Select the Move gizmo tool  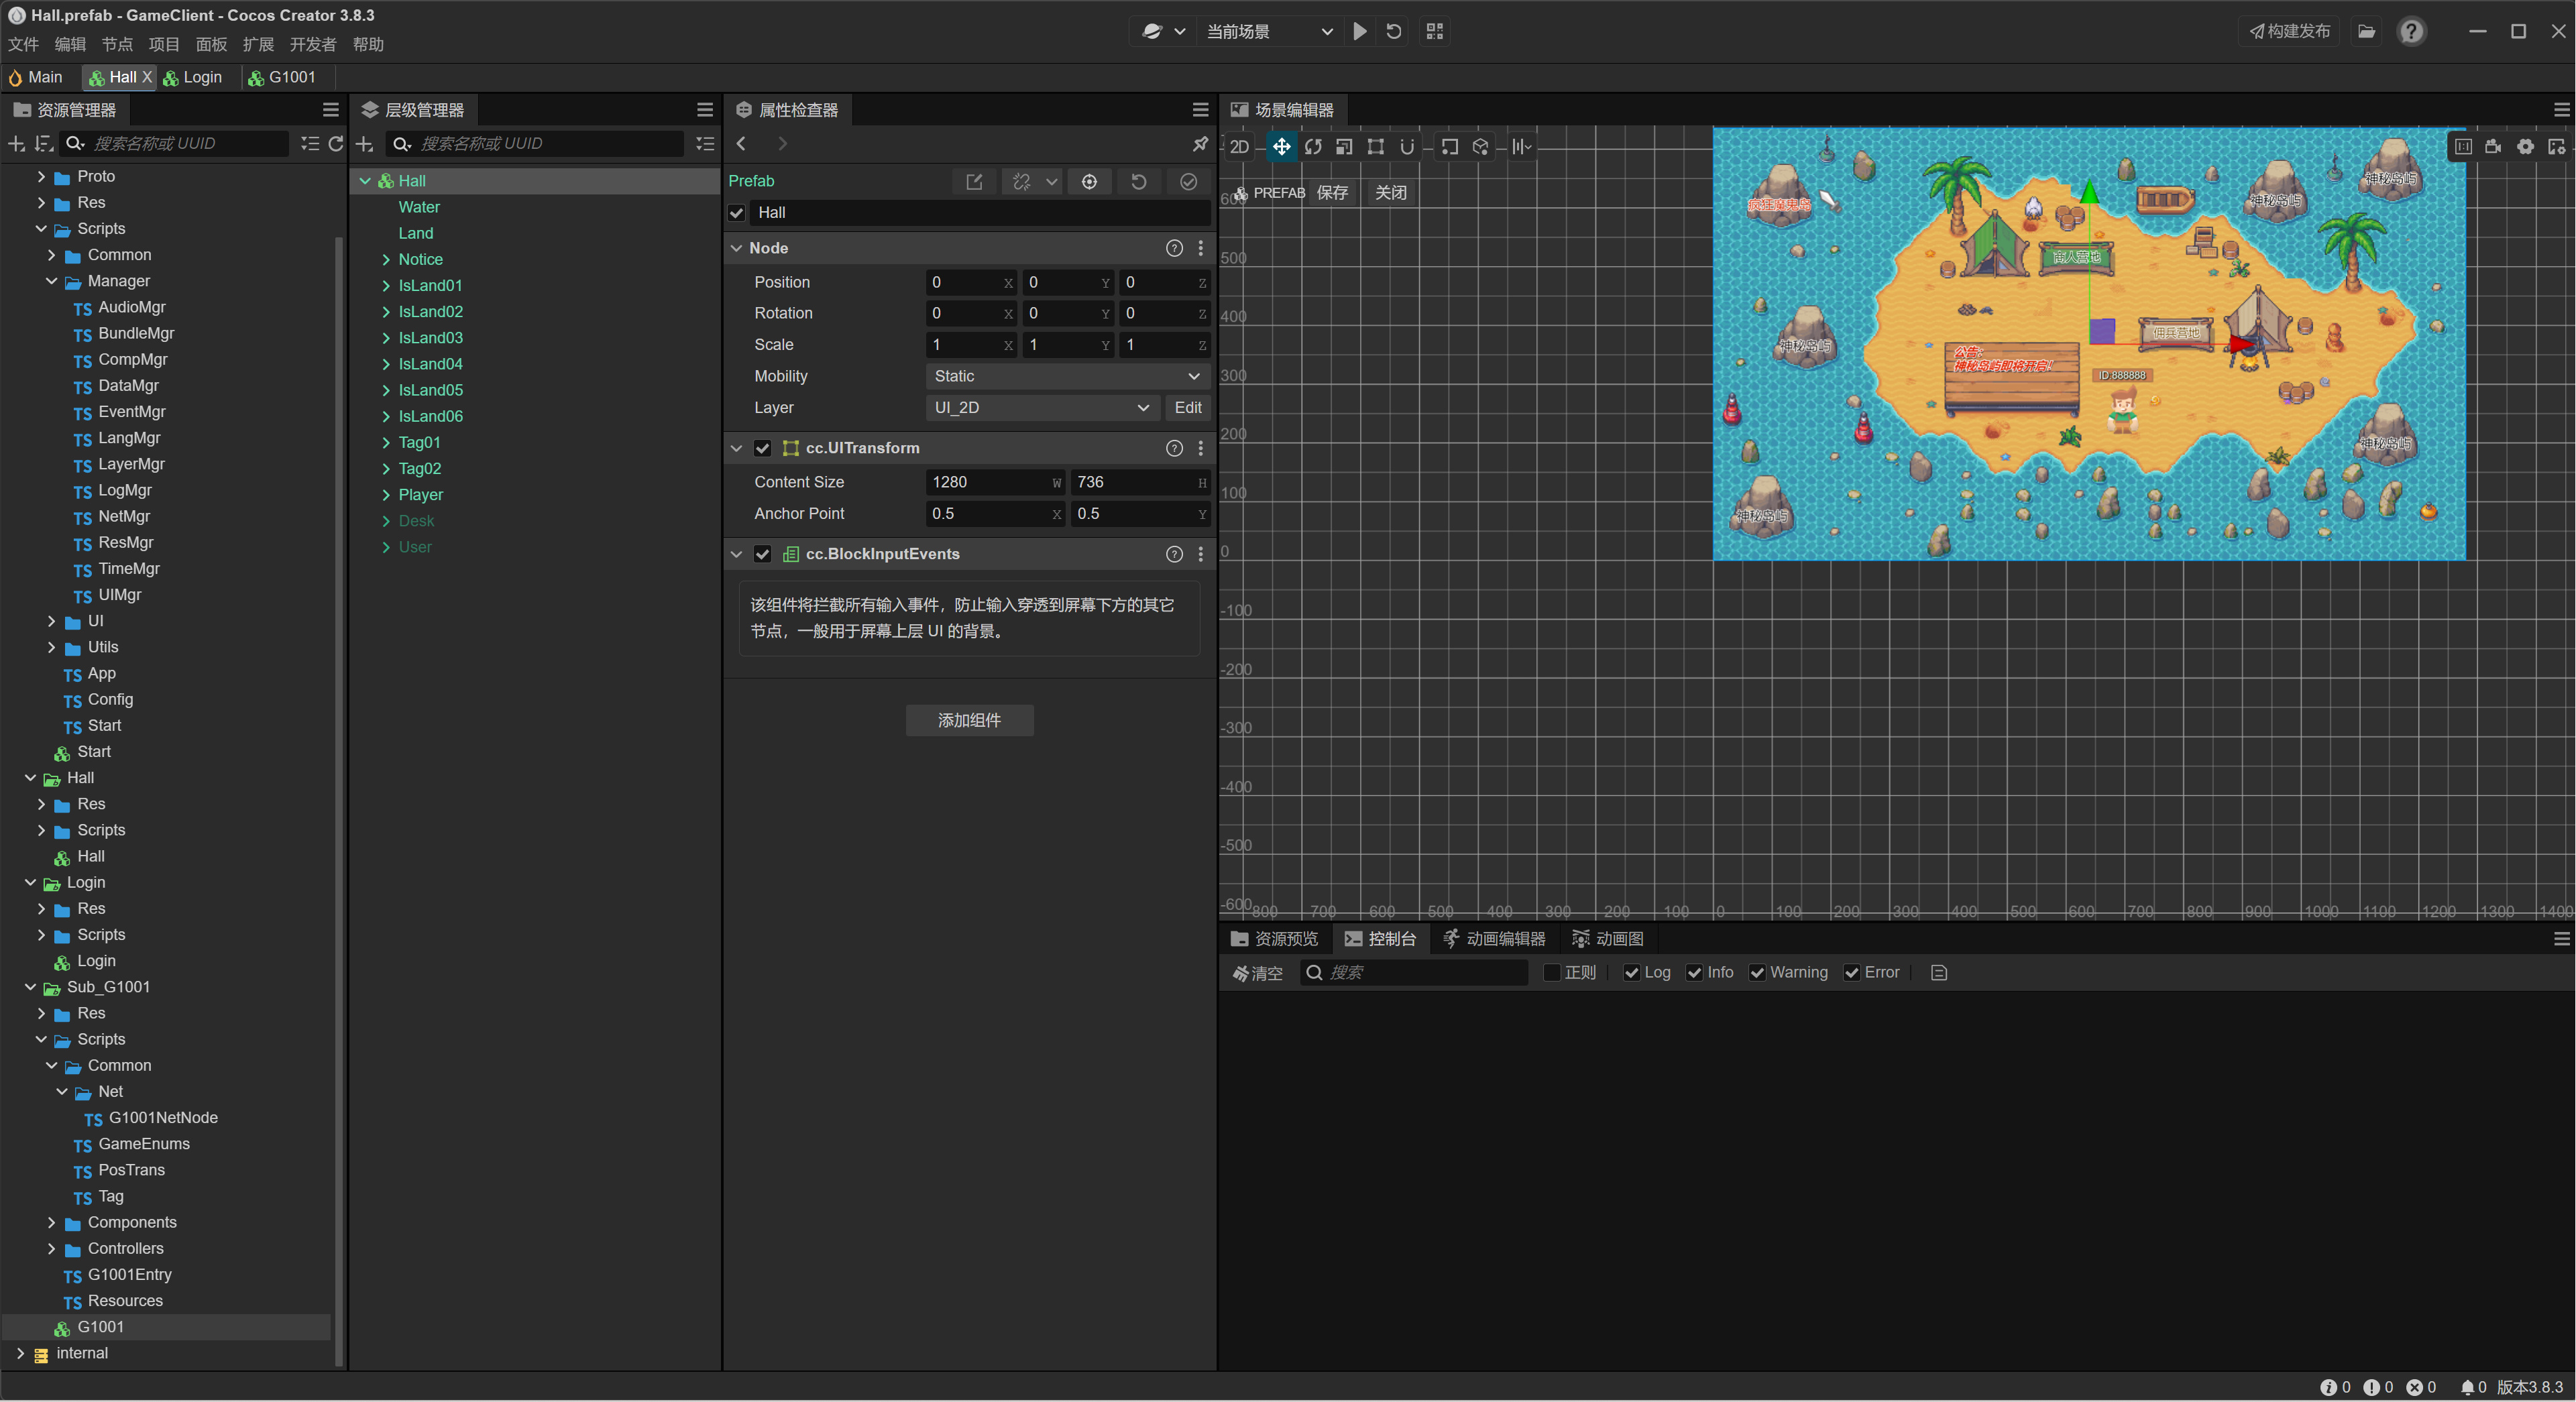[1281, 147]
